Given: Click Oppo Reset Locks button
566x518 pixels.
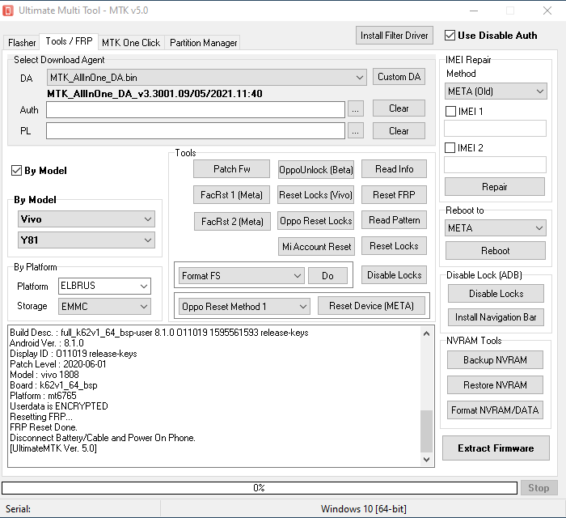Looking at the screenshot, I should coord(316,221).
